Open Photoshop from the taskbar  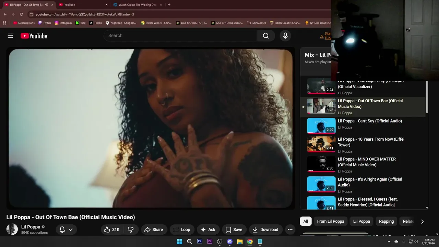click(x=200, y=242)
